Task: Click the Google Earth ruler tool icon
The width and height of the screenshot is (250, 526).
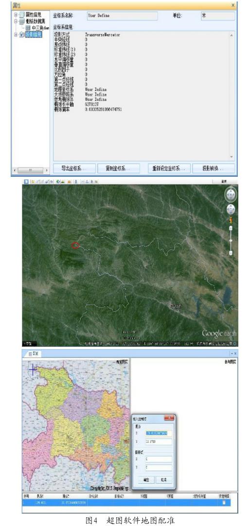Action: (x=76, y=182)
